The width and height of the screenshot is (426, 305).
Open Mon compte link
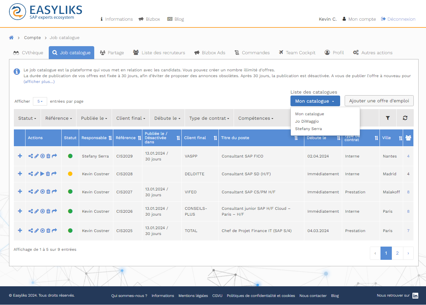(359, 19)
